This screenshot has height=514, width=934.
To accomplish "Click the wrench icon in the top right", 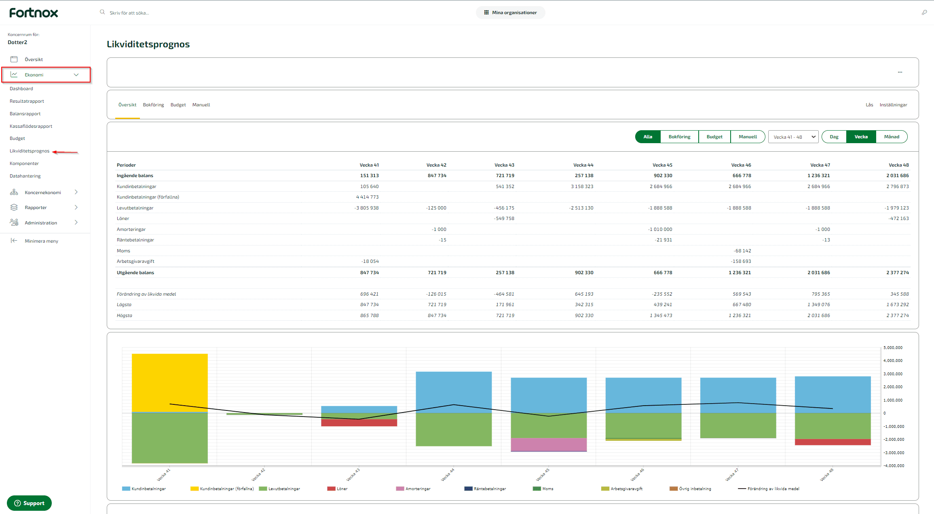I will coord(924,13).
